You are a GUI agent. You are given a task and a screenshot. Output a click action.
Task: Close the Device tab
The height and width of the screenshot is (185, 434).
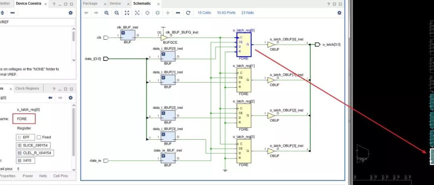pyautogui.click(x=128, y=4)
